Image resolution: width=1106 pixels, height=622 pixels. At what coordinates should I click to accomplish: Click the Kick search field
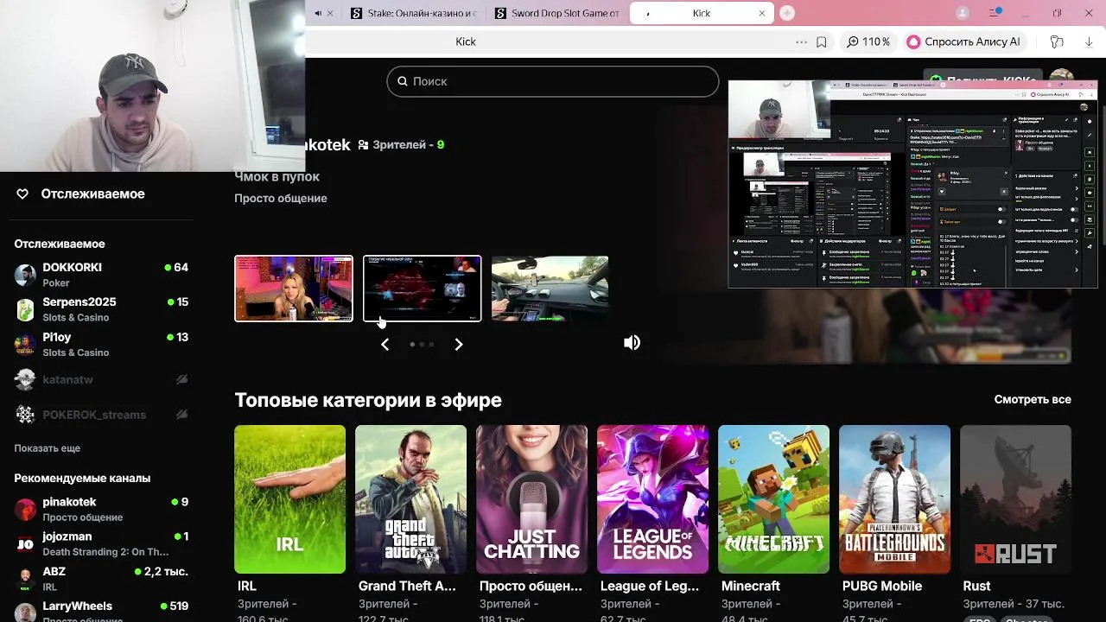[x=553, y=81]
